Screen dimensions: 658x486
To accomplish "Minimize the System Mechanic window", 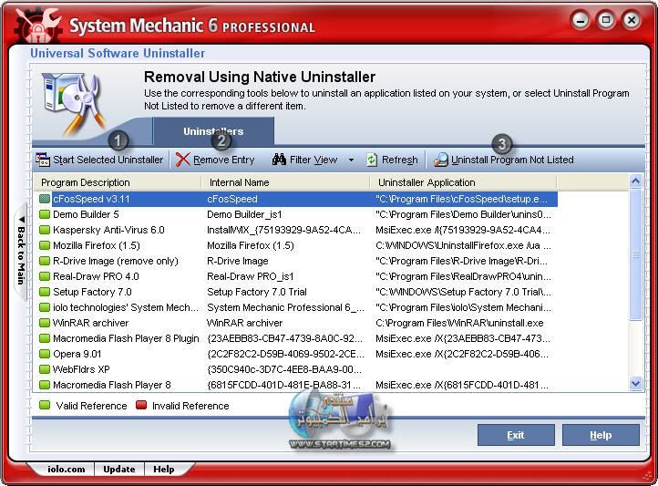I will pyautogui.click(x=581, y=20).
